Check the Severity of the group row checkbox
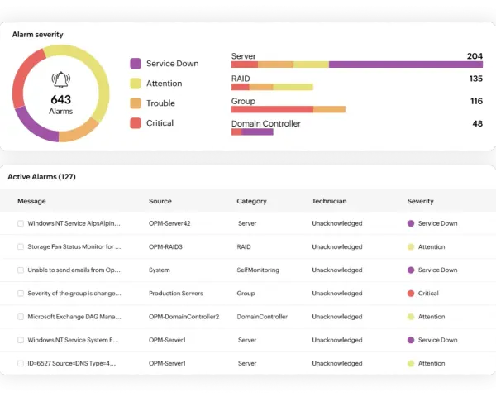 [21, 294]
